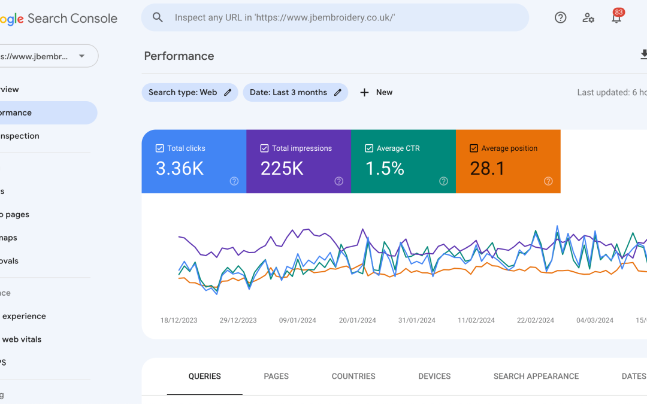This screenshot has height=404, width=647.
Task: Click the 04/03/2024 chart date label
Action: pos(595,320)
